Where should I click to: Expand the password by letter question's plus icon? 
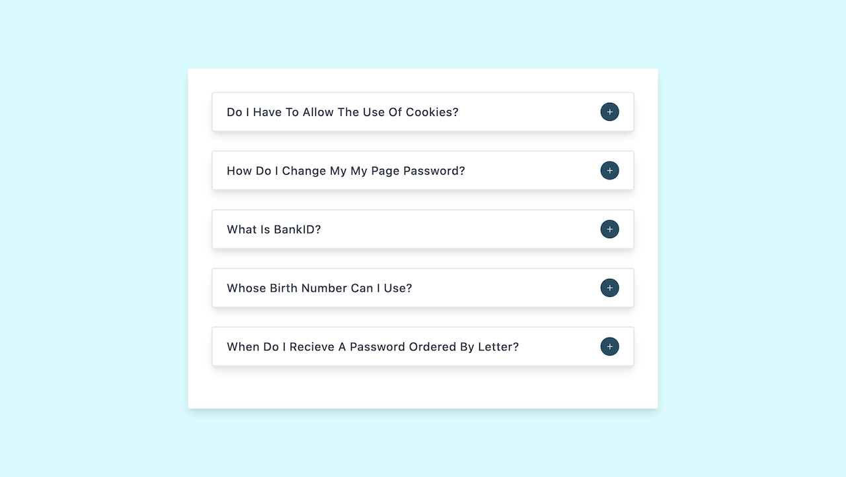[x=609, y=346]
